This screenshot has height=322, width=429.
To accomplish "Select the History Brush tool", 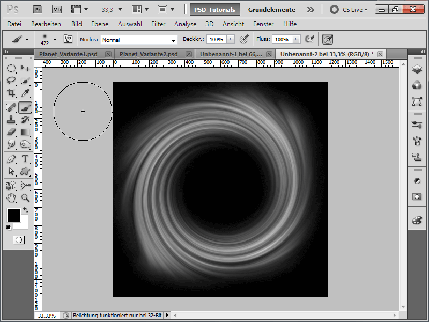I will pos(25,120).
